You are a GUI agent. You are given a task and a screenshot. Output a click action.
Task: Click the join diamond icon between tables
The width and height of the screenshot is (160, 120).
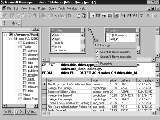click(95, 41)
